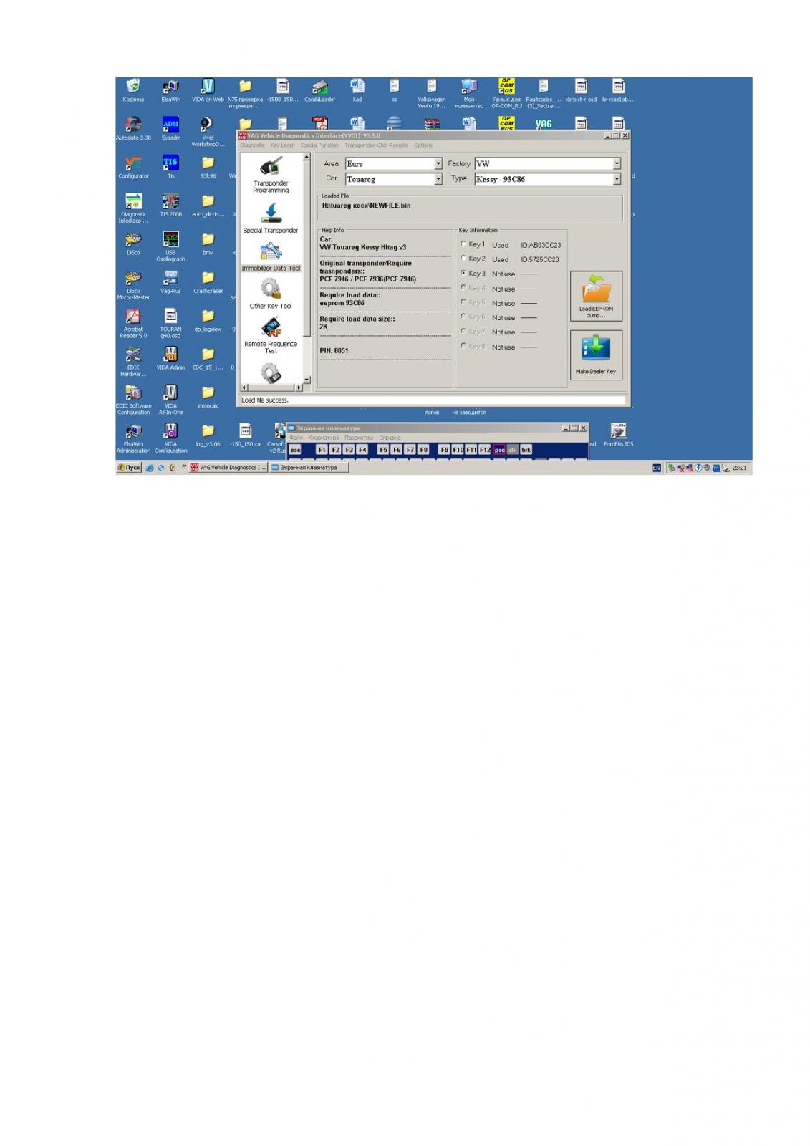Select the Key 2 radio button
This screenshot has height=1146, width=810.
pyautogui.click(x=463, y=259)
